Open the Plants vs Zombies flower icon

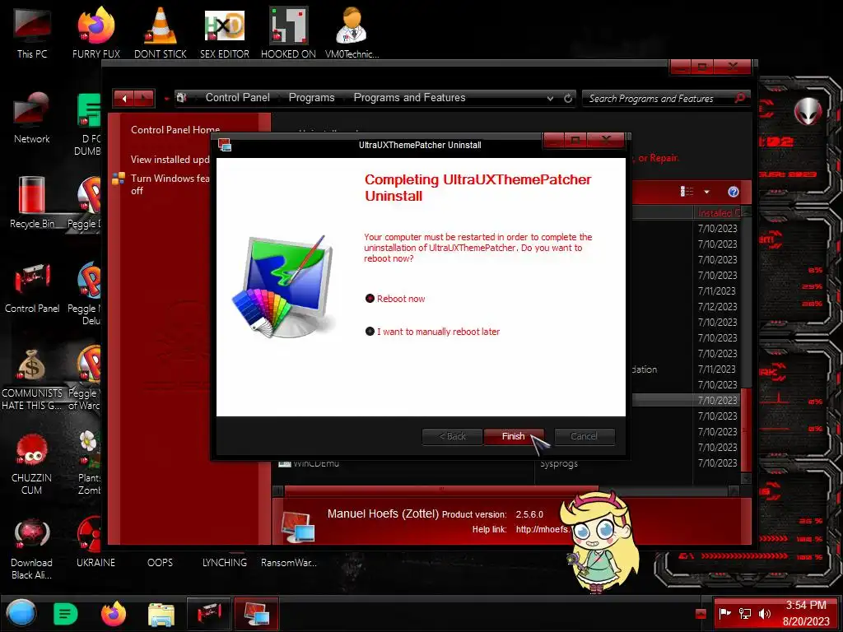[89, 462]
